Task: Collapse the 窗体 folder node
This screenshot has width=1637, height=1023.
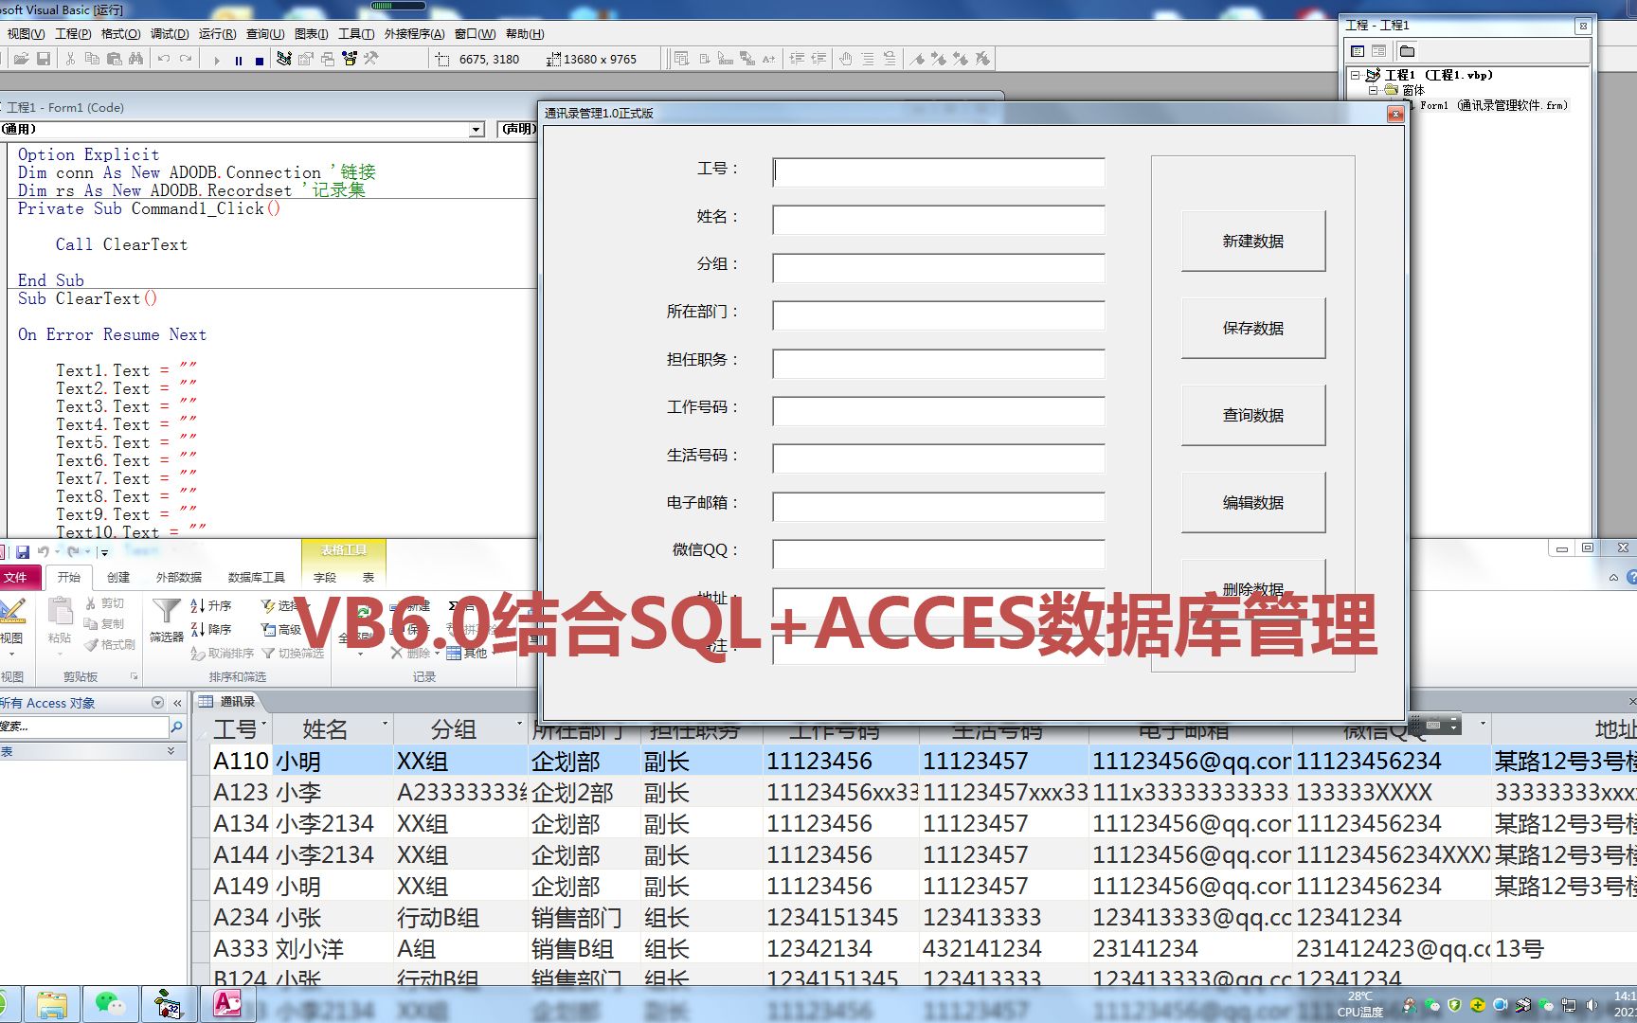Action: coord(1373,90)
